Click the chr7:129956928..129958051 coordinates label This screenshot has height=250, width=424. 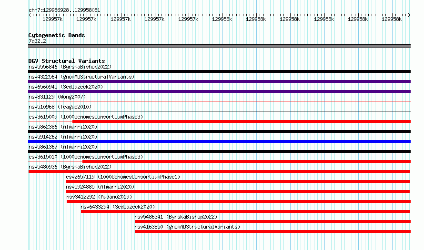(x=64, y=10)
